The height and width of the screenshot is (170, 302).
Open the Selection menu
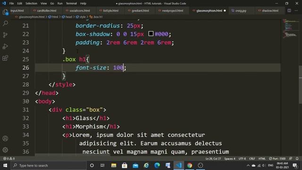(32, 3)
